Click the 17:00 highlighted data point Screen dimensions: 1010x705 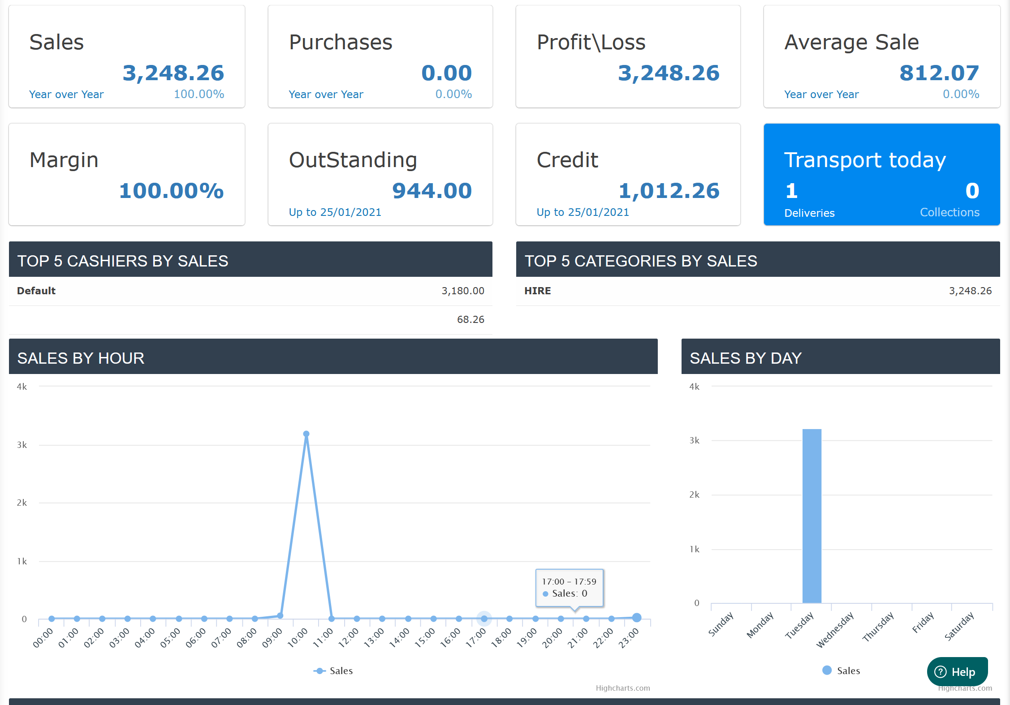coord(484,619)
